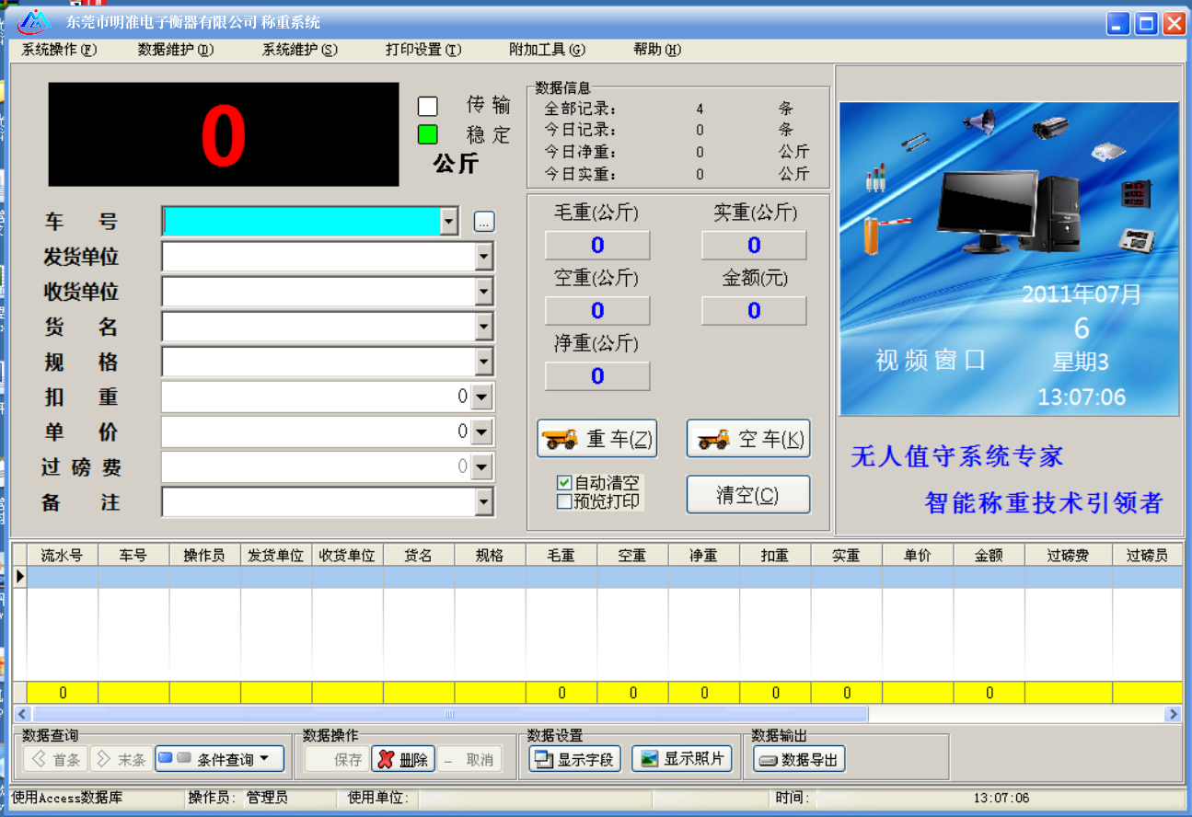This screenshot has height=817, width=1192.
Task: Click the 备注 input field
Action: [318, 502]
